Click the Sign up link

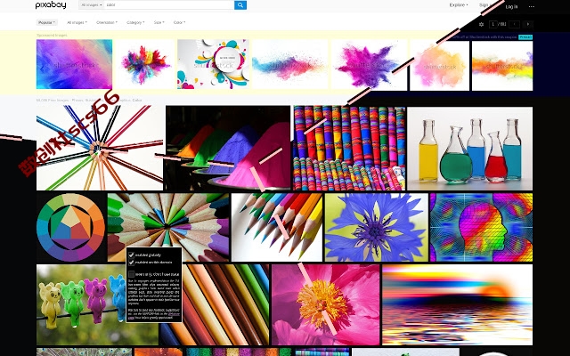[x=486, y=5]
